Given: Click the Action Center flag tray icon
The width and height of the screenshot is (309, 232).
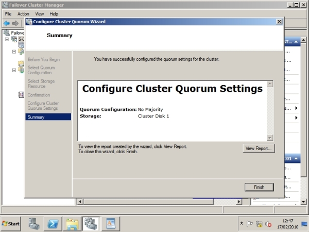Looking at the screenshot, I should pyautogui.click(x=249, y=224).
